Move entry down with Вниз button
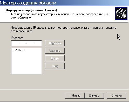 (55, 66)
